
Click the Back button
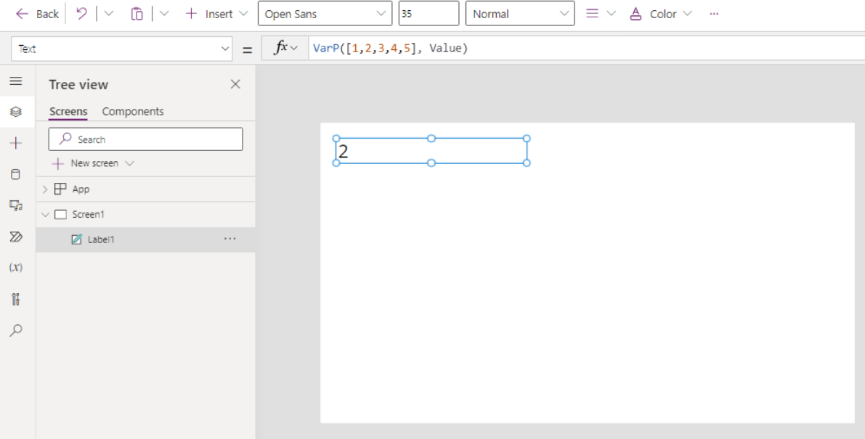[x=36, y=13]
